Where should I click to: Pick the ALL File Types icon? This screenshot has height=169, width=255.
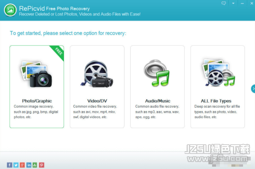[x=218, y=72]
